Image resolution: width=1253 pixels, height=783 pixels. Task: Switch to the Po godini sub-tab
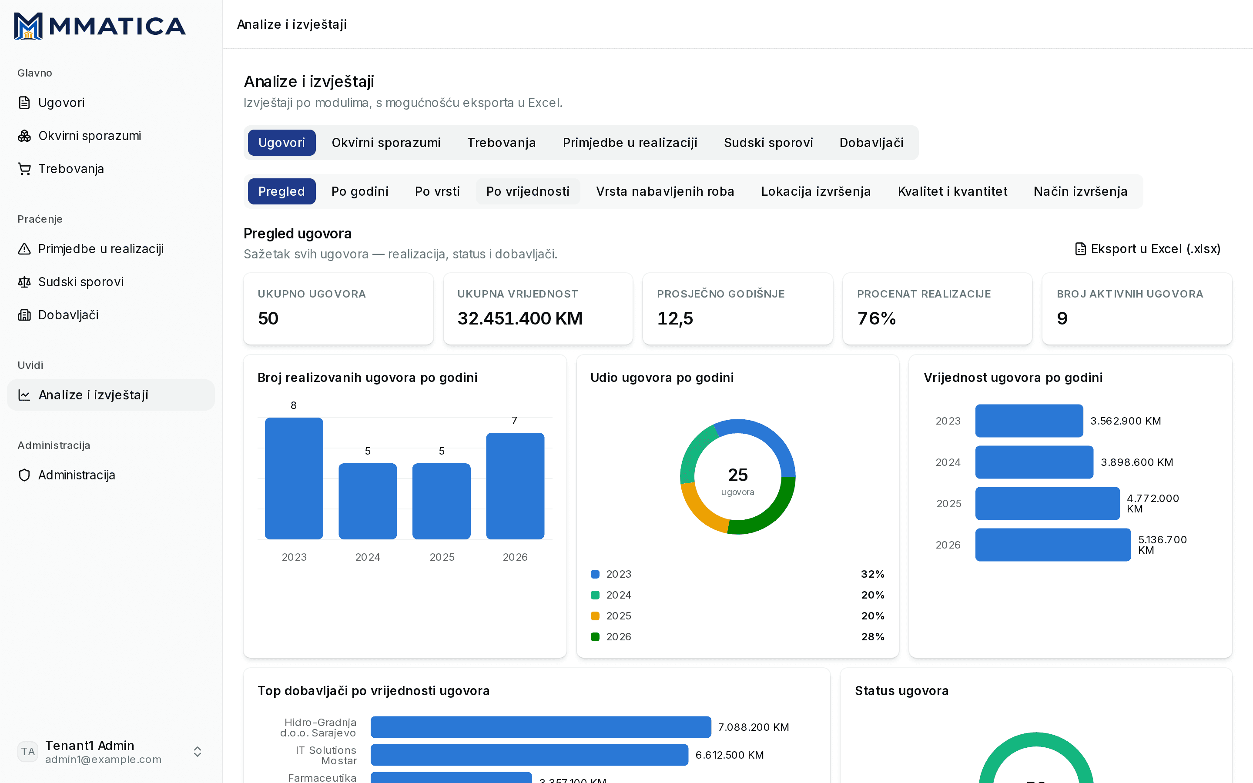click(360, 191)
